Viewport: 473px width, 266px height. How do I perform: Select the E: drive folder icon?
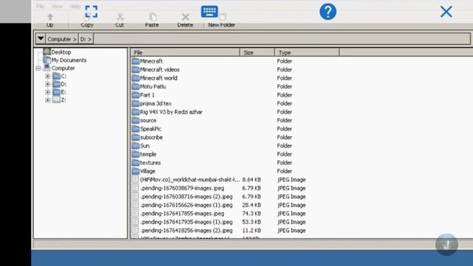click(x=56, y=92)
